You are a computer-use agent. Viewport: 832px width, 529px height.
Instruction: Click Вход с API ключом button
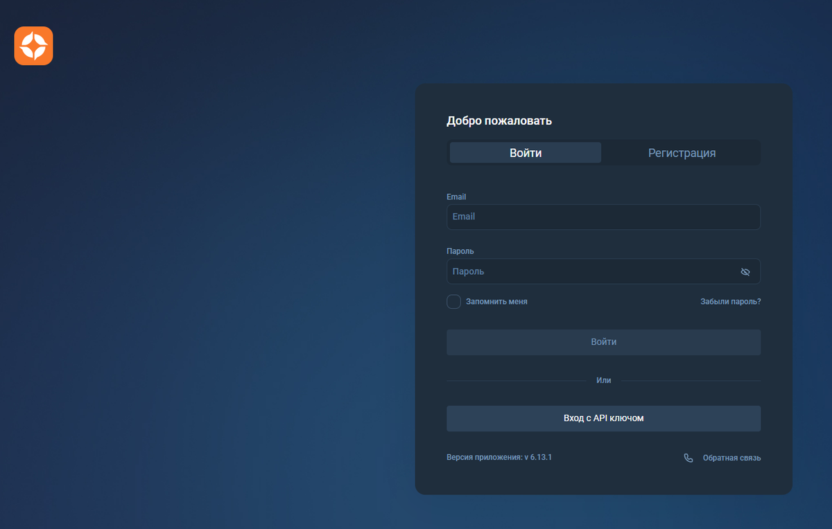tap(603, 418)
